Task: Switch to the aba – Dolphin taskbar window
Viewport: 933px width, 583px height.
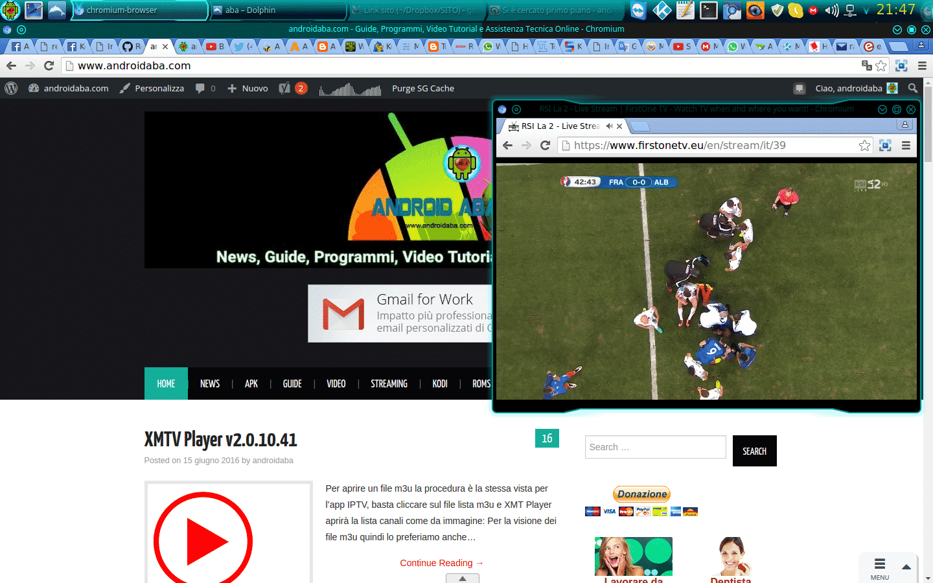Action: [277, 10]
